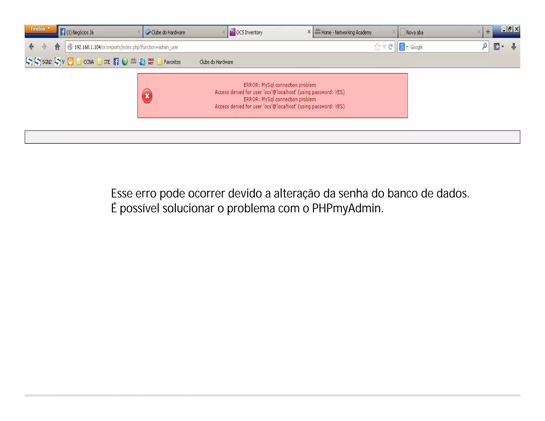Open the first blue S bookmark
Viewport: 545px width, 421px height.
coord(29,61)
